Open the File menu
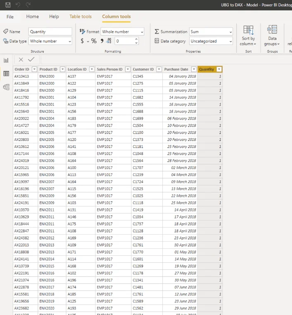The image size is (292, 315). pos(10,16)
